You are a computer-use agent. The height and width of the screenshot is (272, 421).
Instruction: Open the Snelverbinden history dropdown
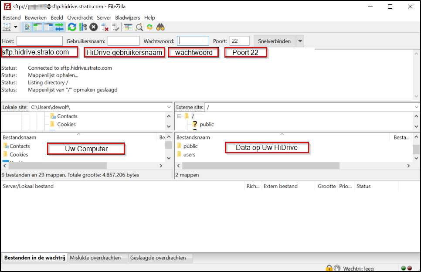coord(300,41)
